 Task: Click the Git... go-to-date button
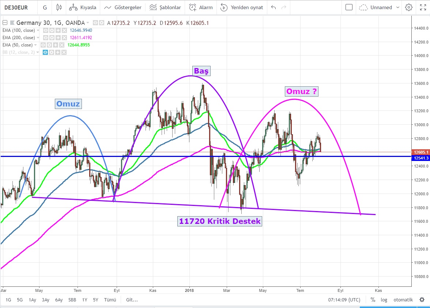click(132, 300)
